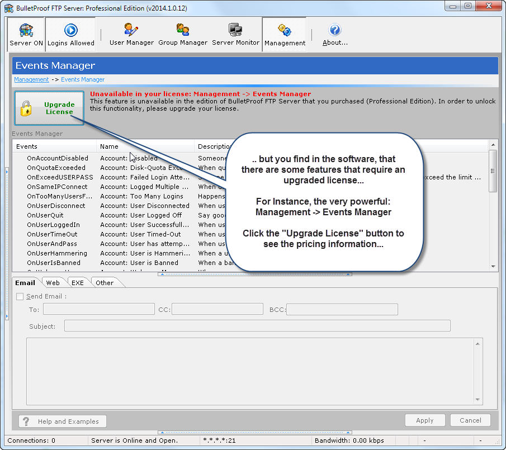Screen dimensions: 506x450
Task: Click the email body scroll-up arrow
Action: click(478, 344)
